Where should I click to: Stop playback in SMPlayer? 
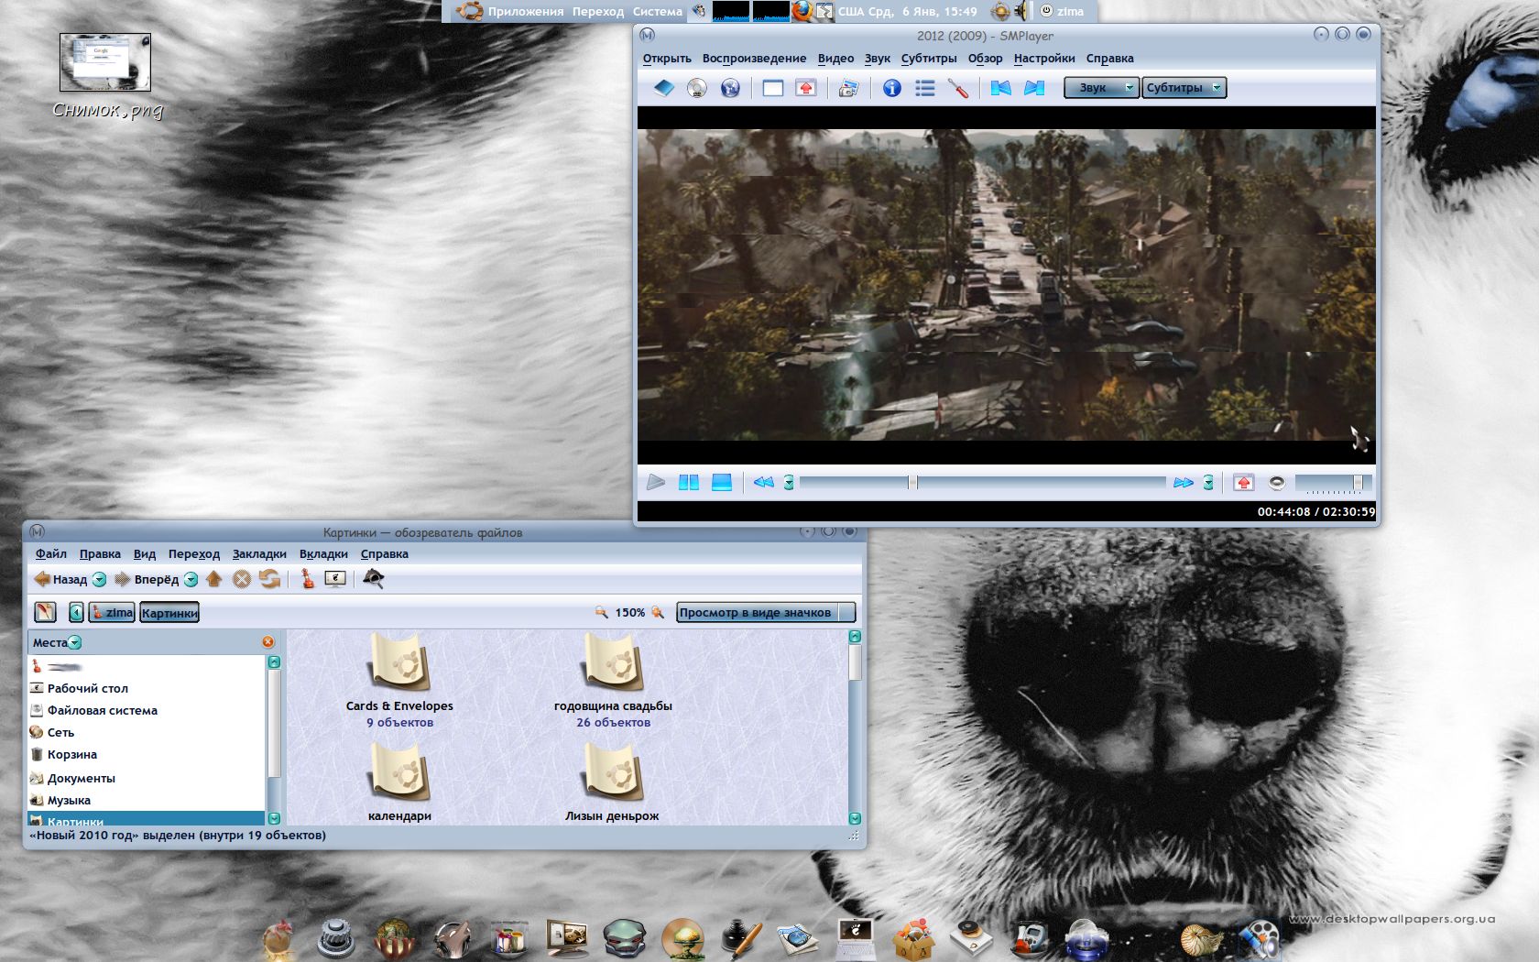(x=722, y=482)
